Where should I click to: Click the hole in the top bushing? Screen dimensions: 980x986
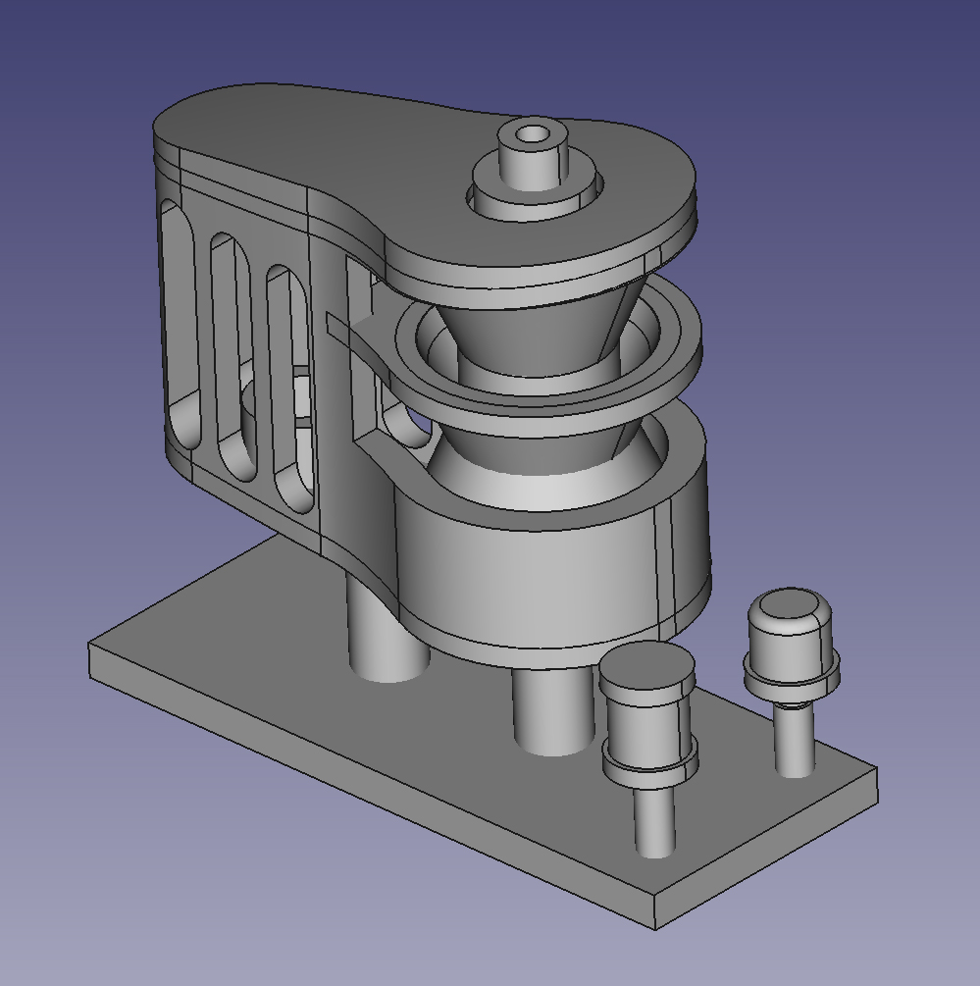534,133
